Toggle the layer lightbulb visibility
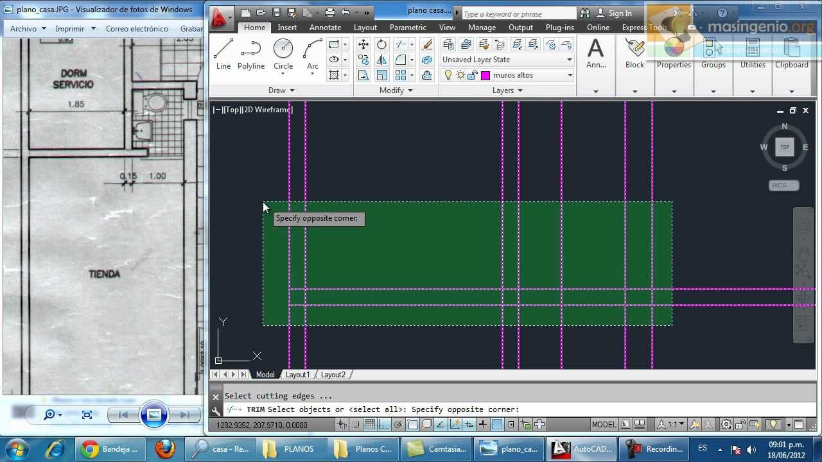 (x=448, y=75)
